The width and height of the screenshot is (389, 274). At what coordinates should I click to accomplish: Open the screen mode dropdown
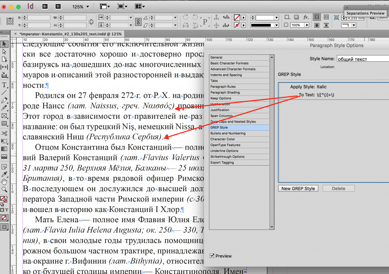(122, 6)
